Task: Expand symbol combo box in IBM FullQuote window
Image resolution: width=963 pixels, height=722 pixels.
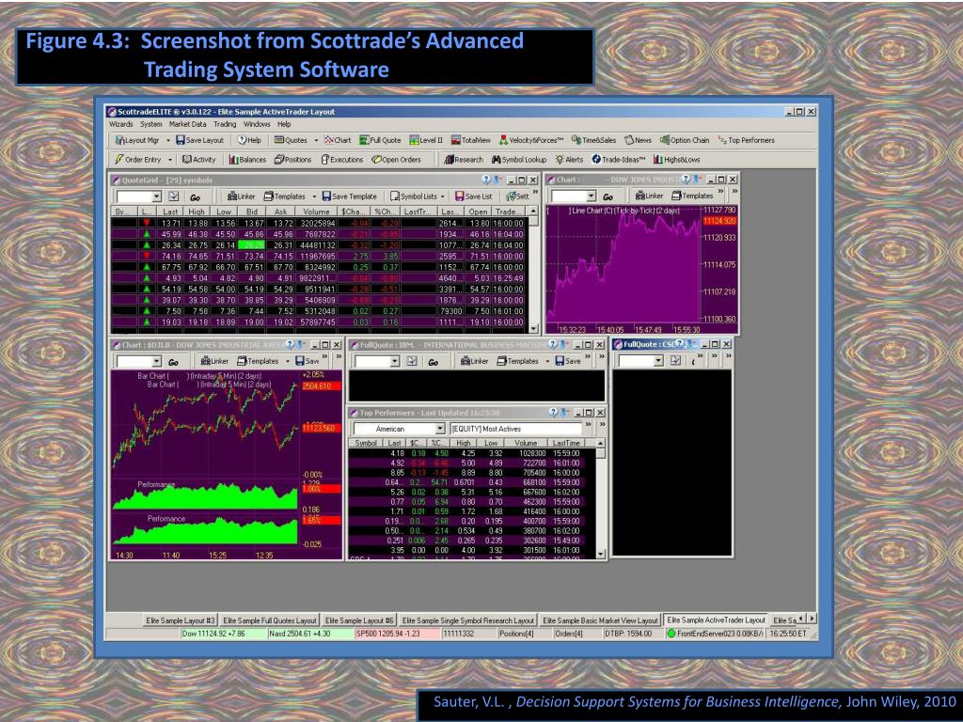Action: [395, 362]
